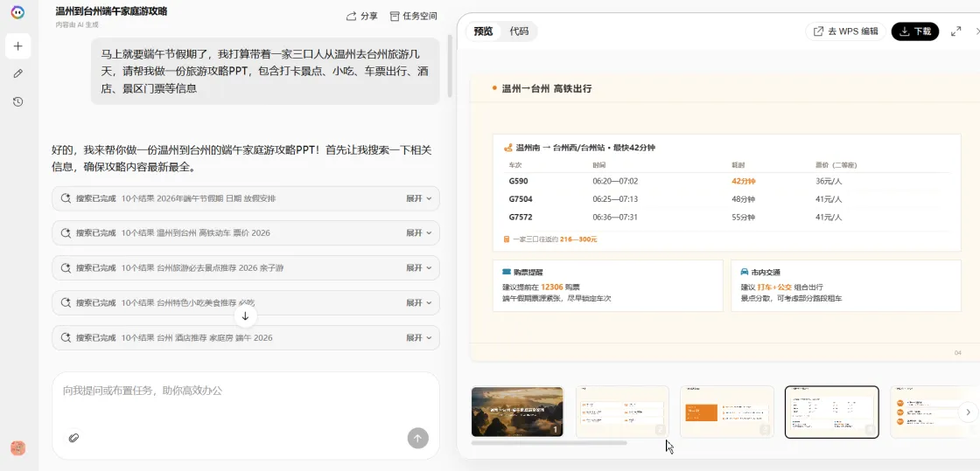Click search icon of 酒店推荐 家庭房 row
This screenshot has width=980, height=471.
(x=65, y=337)
